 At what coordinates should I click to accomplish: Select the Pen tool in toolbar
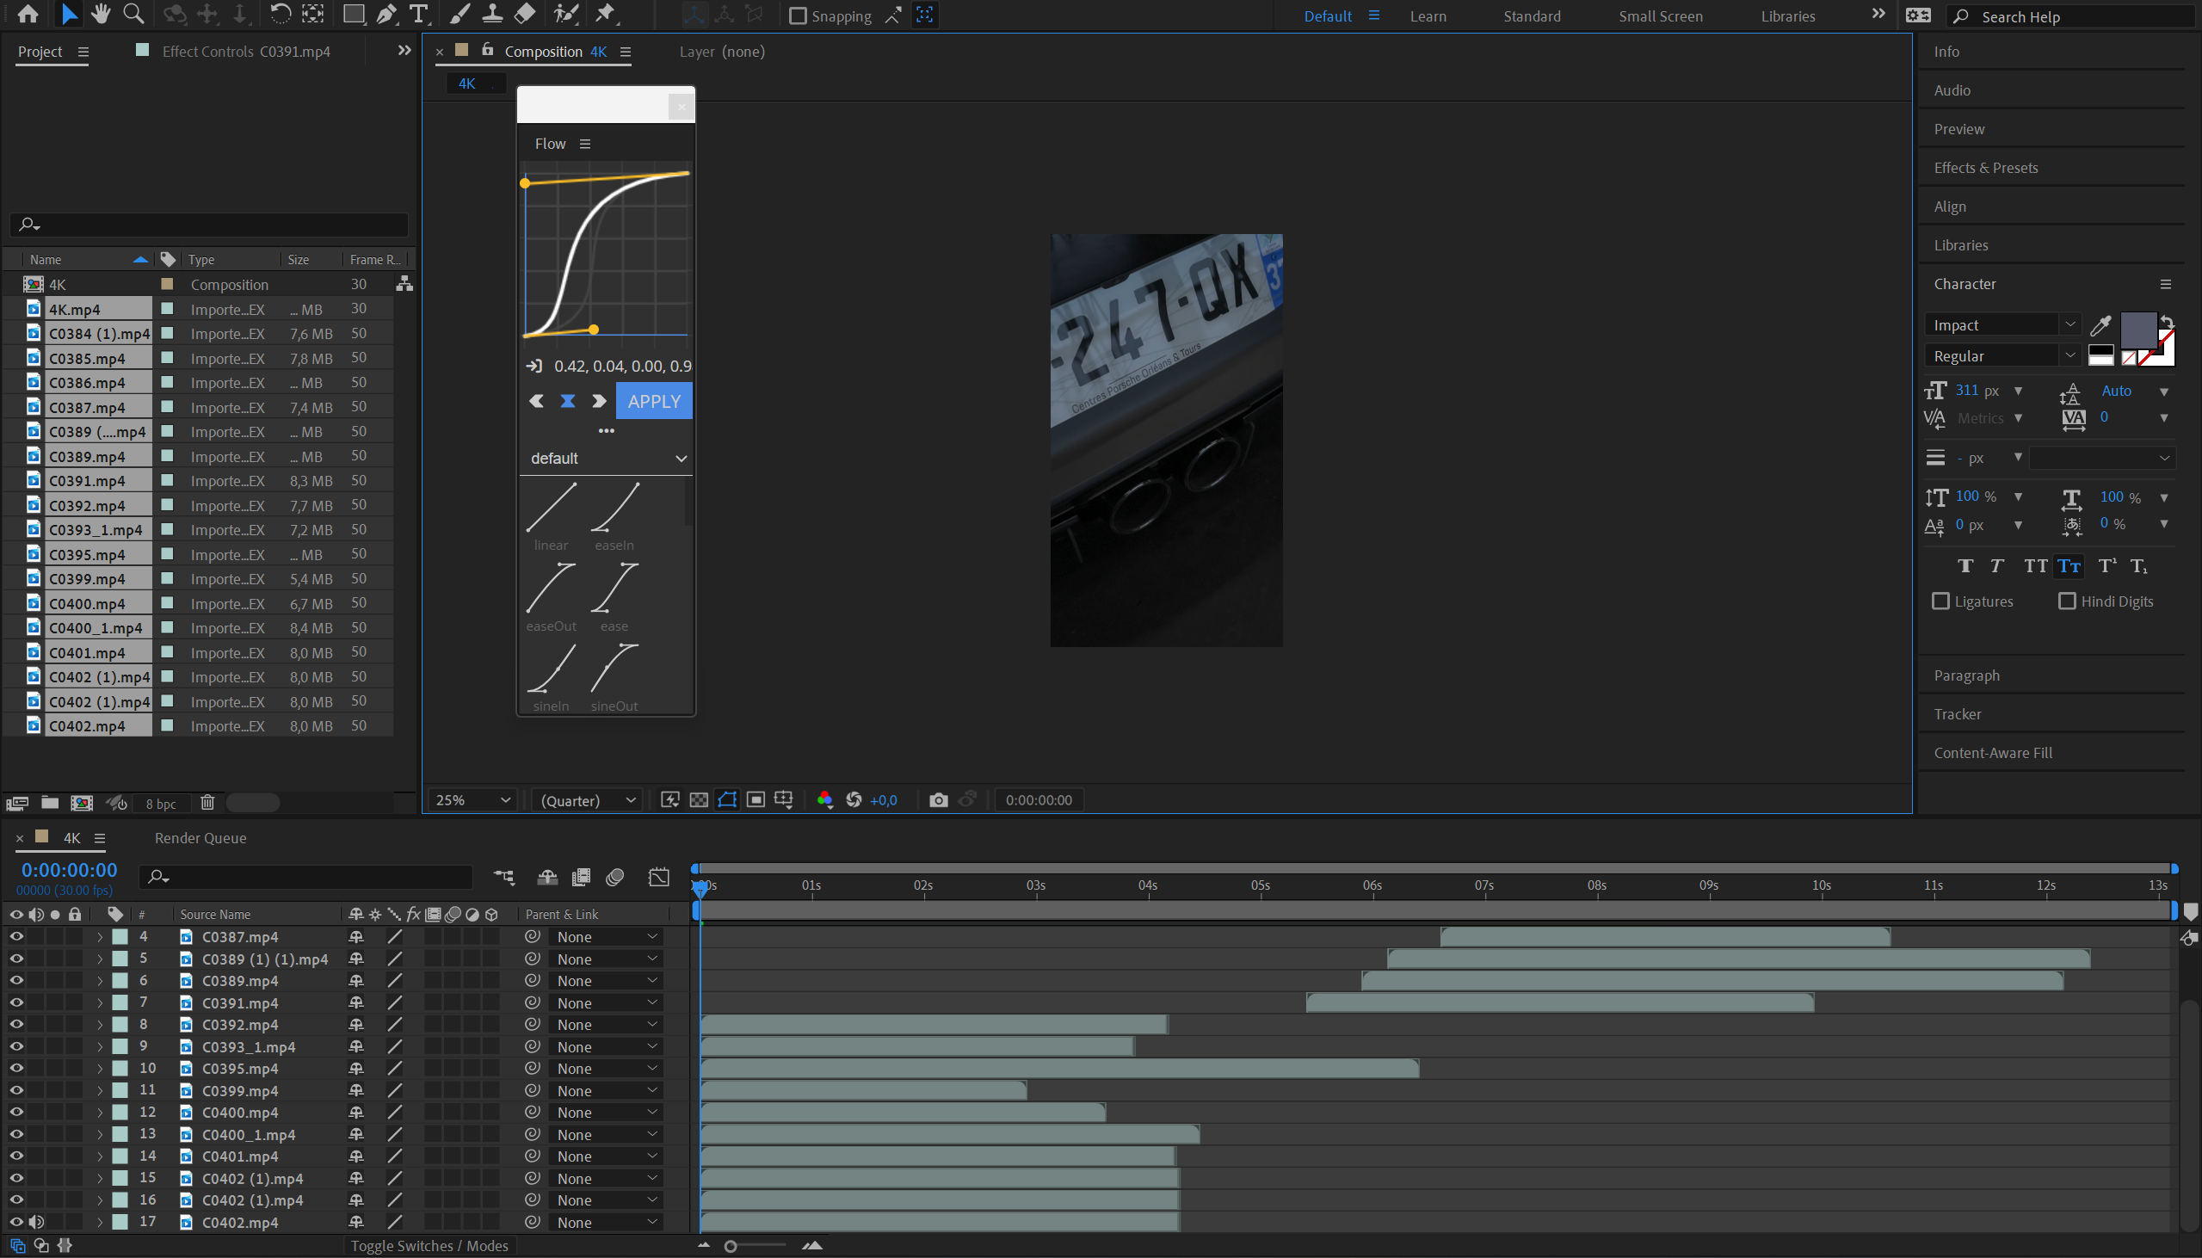386,14
